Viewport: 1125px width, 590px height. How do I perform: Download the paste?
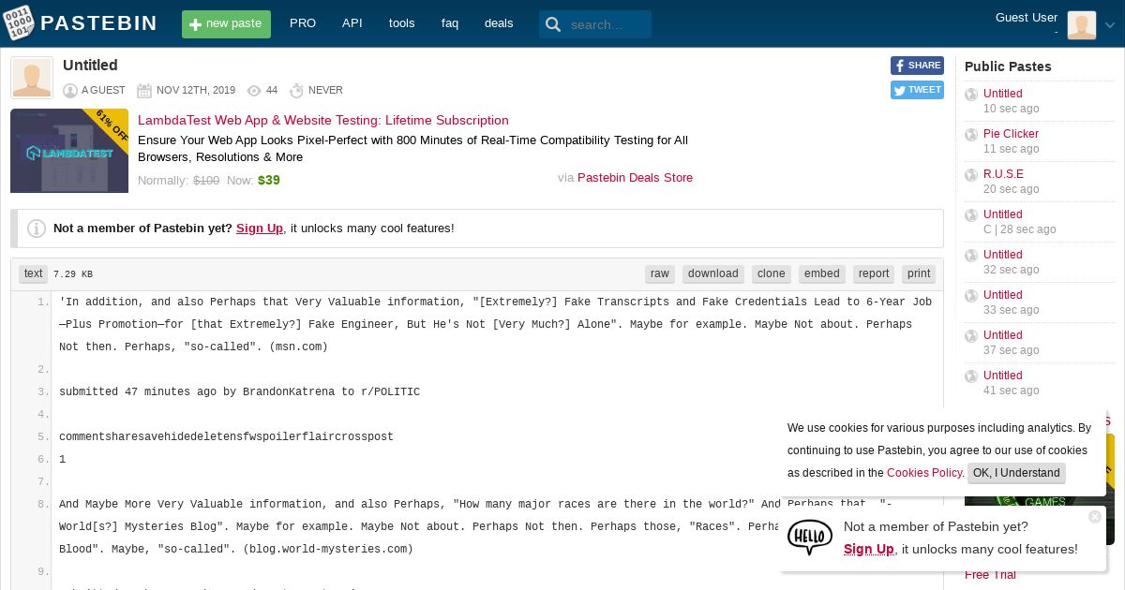pyautogui.click(x=713, y=273)
